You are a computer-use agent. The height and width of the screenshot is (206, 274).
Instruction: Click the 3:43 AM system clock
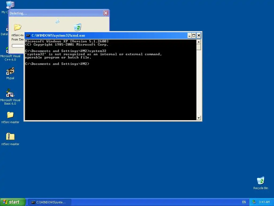pyautogui.click(x=264, y=202)
